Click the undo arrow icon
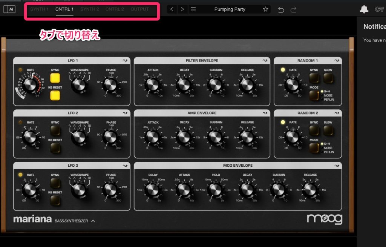Viewport: 386px width, 247px height. pyautogui.click(x=281, y=9)
